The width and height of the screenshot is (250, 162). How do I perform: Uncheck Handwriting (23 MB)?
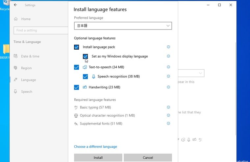pyautogui.click(x=77, y=87)
